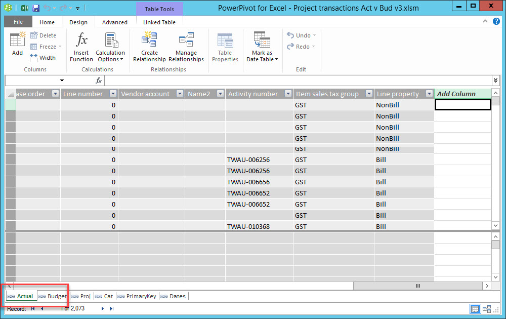The image size is (506, 319).
Task: Open Line property column filter
Action: click(x=429, y=94)
